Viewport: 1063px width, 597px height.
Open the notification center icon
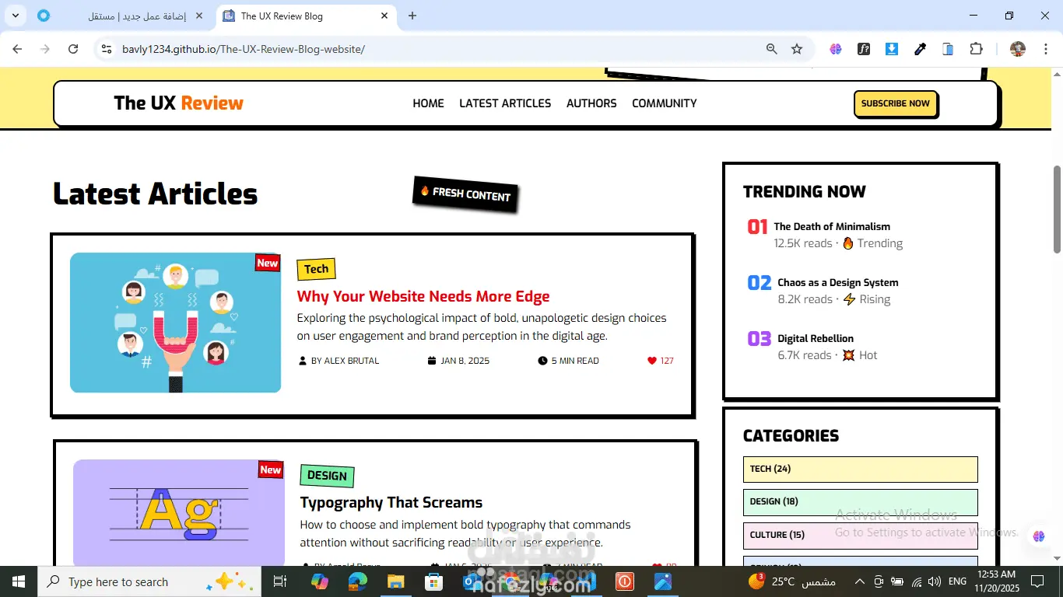pyautogui.click(x=1037, y=581)
